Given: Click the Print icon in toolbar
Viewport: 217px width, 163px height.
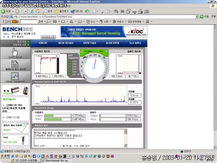Looking at the screenshot, I should tap(102, 11).
